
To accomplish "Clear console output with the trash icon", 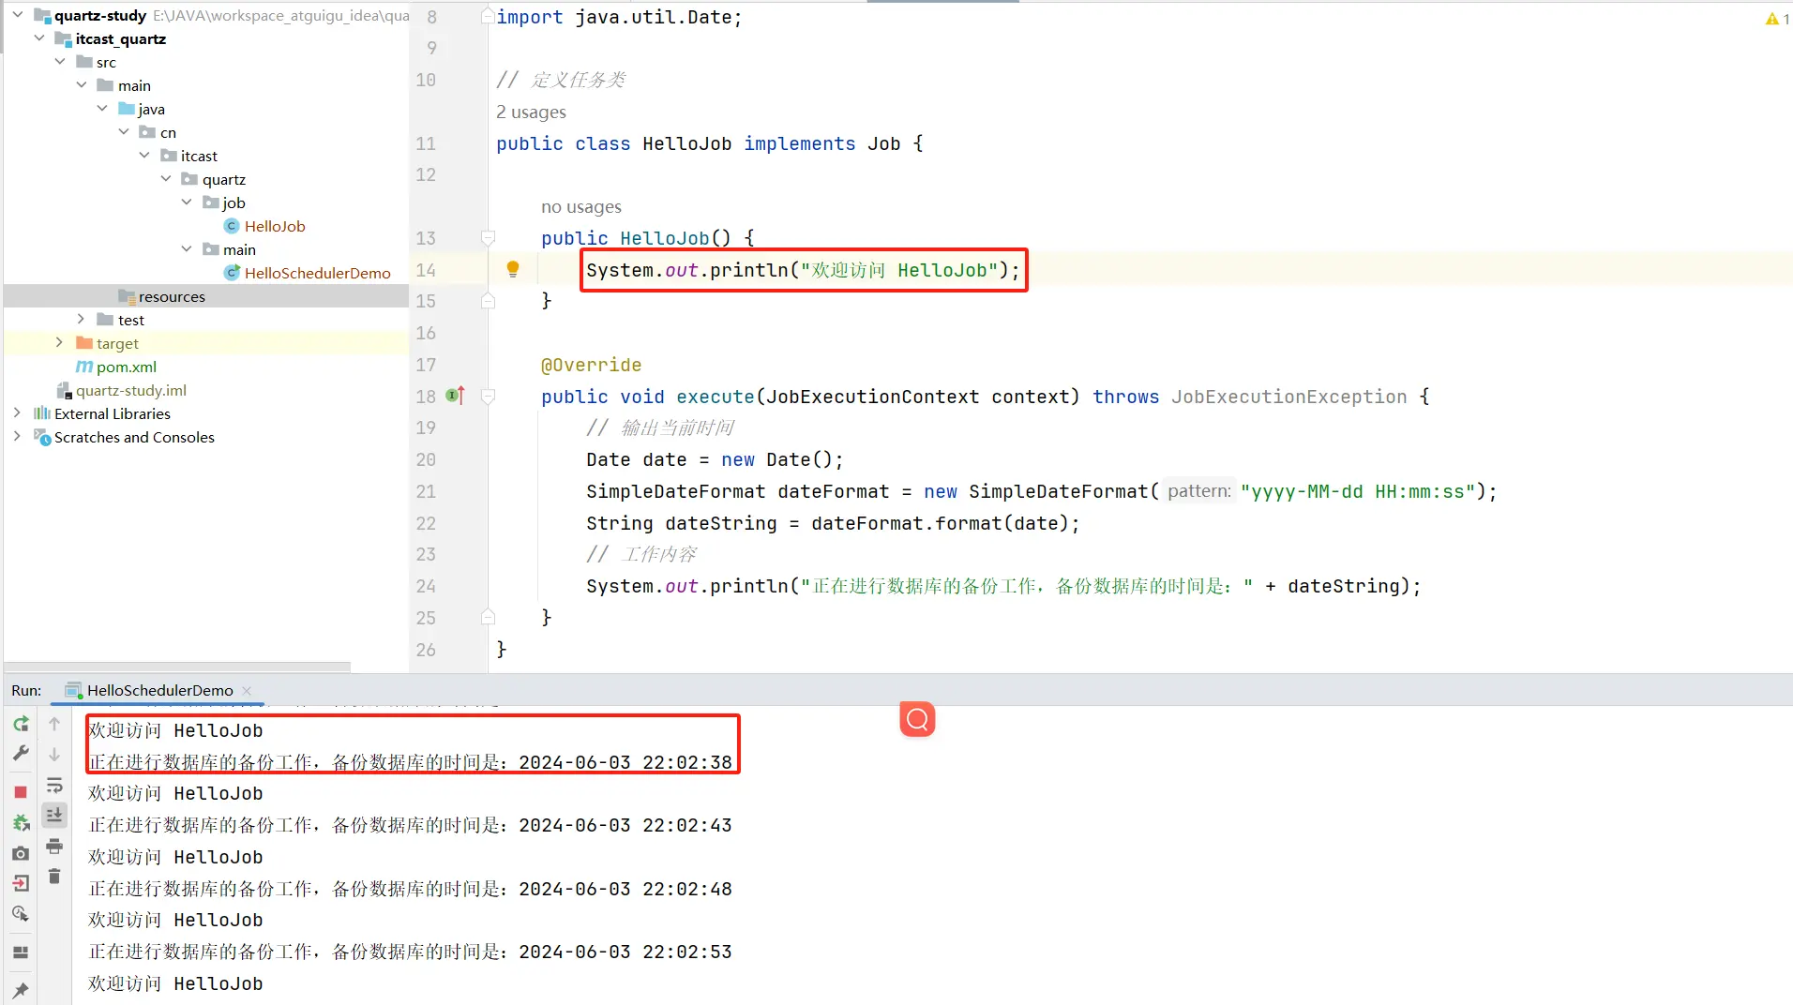I will pyautogui.click(x=54, y=877).
